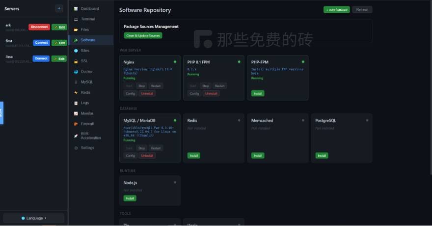Click MySQL / MariaDB status dot
The image size is (432, 226).
tap(175, 120)
